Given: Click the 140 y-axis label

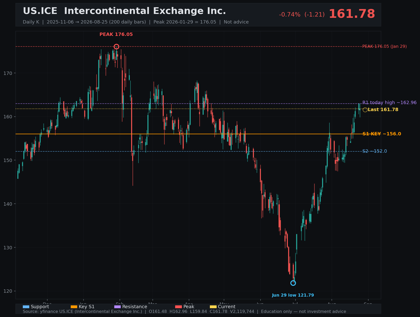Looking at the screenshot, I should pos(8,204).
